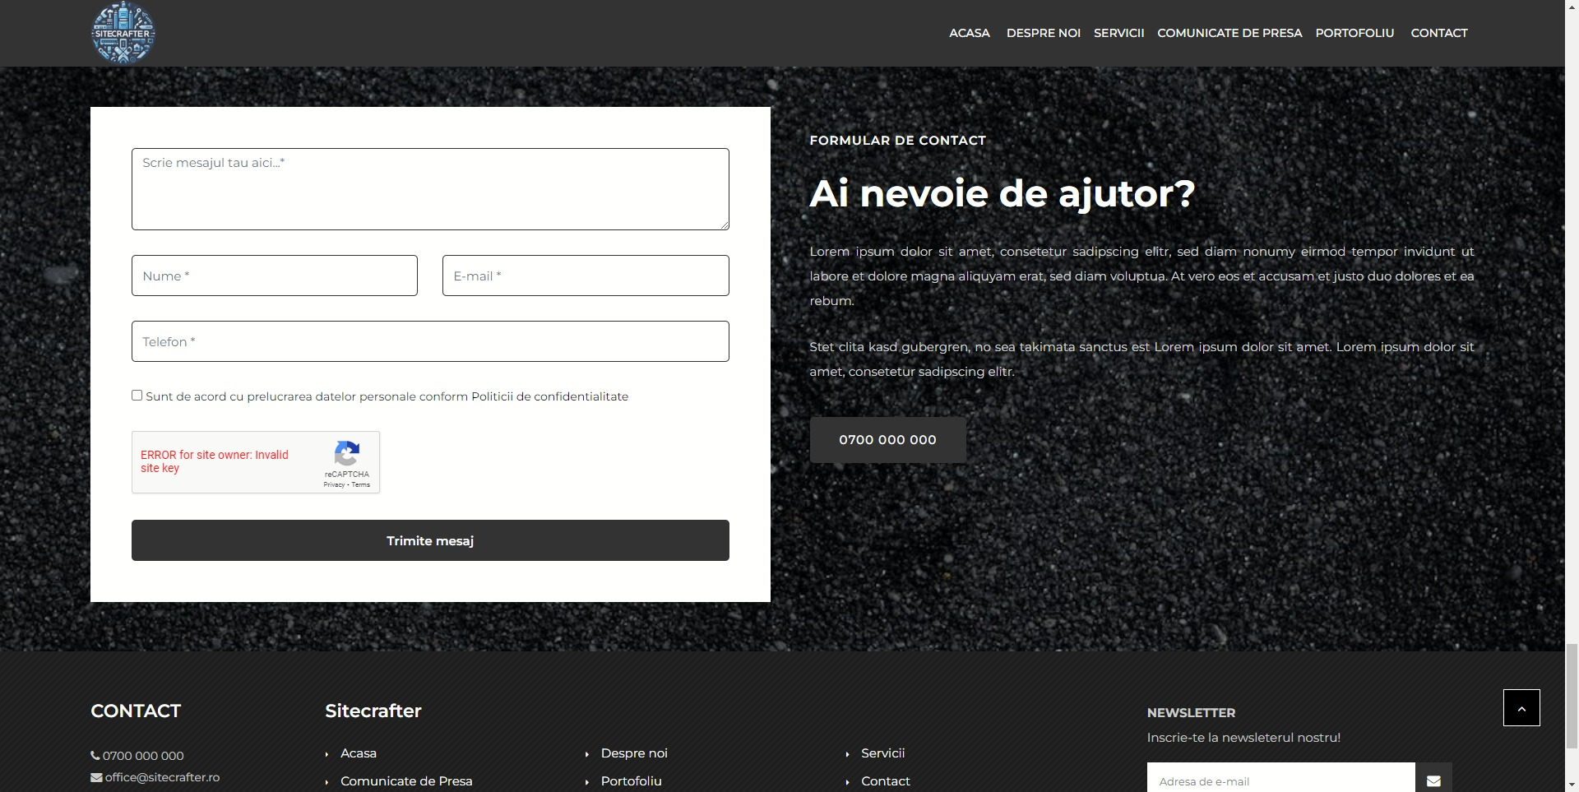Select the Telefon input field
Viewport: 1579px width, 792px height.
(430, 341)
